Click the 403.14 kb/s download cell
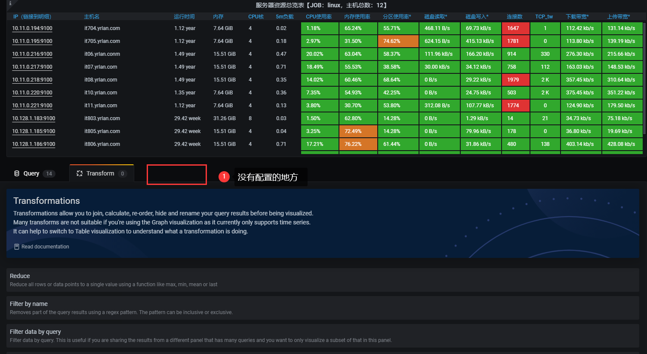647x354 pixels. tap(581, 144)
